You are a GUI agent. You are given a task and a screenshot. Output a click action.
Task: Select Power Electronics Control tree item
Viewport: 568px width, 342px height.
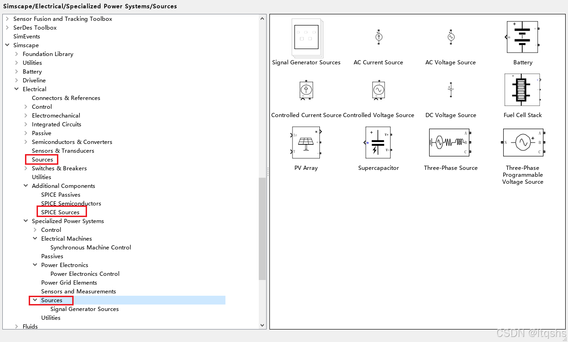click(x=85, y=274)
